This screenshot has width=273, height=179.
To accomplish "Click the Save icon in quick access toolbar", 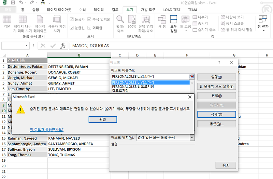I will pos(13,3).
